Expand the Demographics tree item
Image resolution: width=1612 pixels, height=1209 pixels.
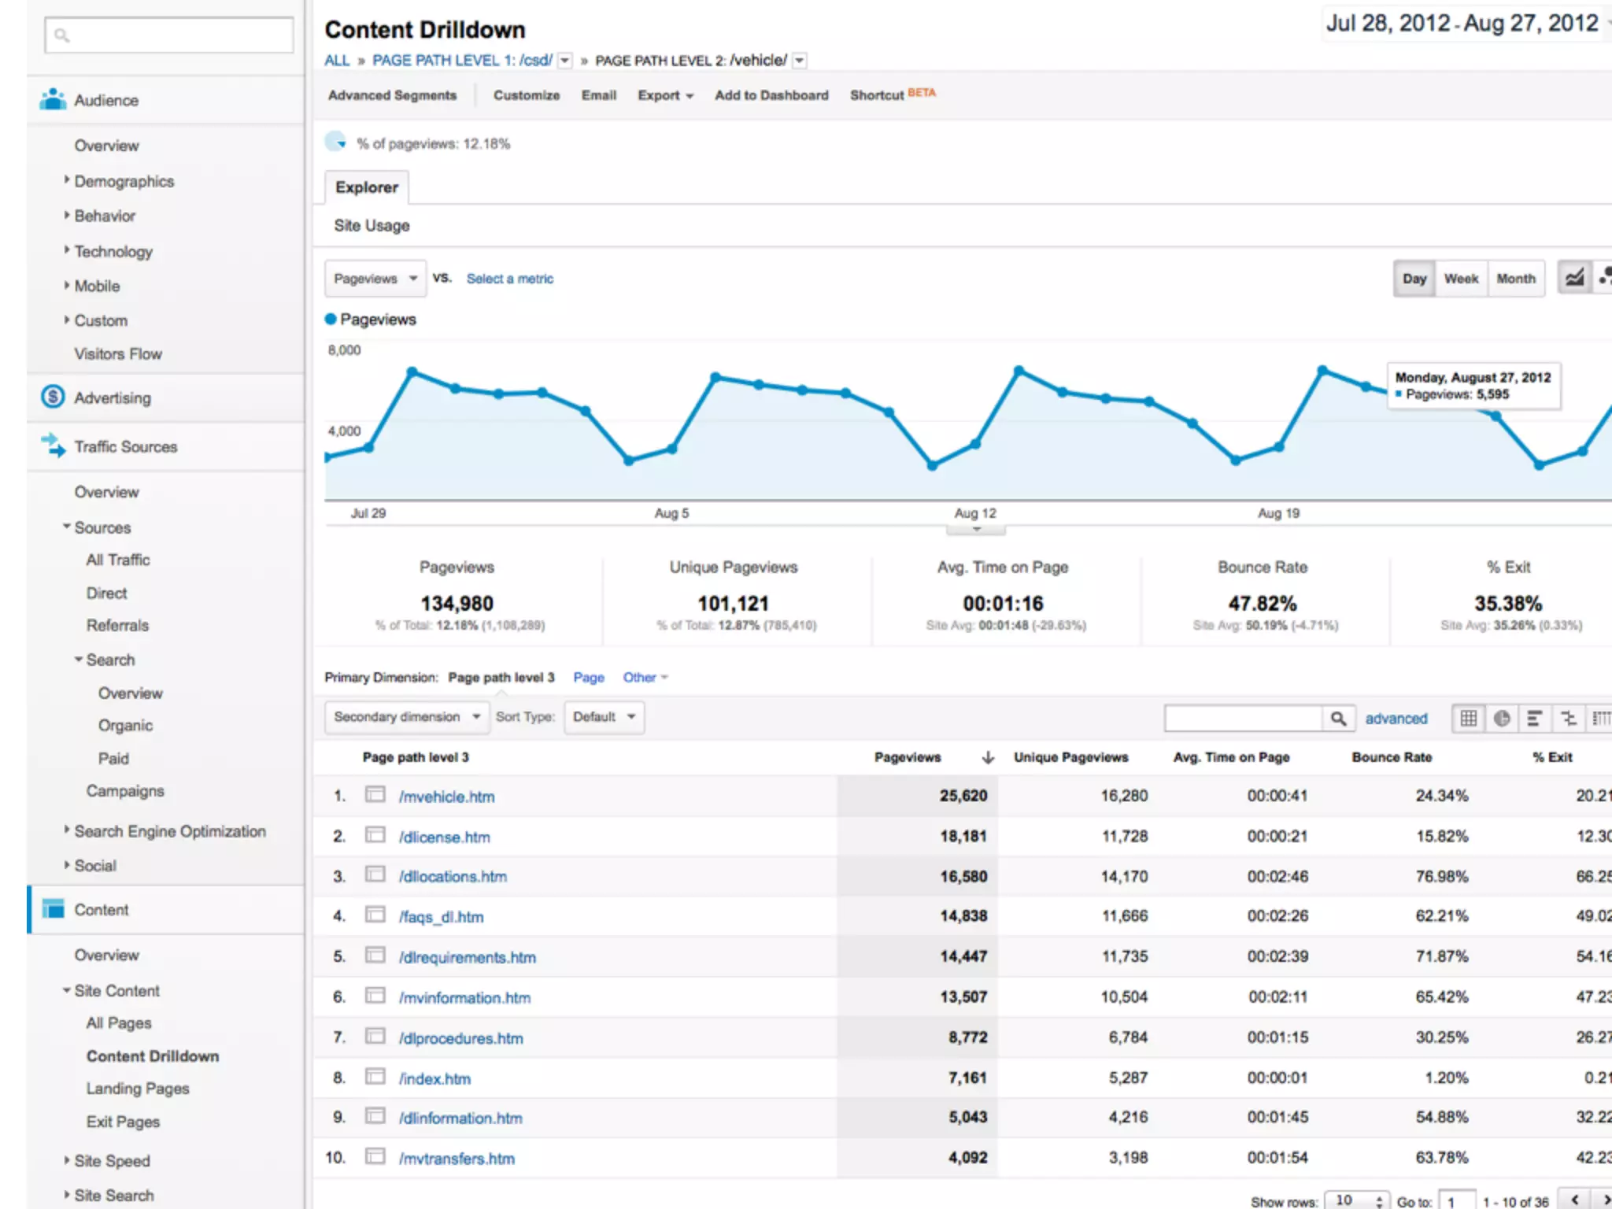124,181
